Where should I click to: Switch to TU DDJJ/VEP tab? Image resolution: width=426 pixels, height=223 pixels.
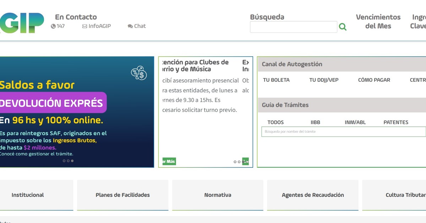324,80
